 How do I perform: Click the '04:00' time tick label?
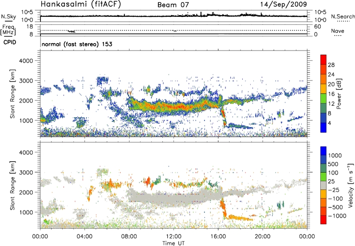pos(84,237)
